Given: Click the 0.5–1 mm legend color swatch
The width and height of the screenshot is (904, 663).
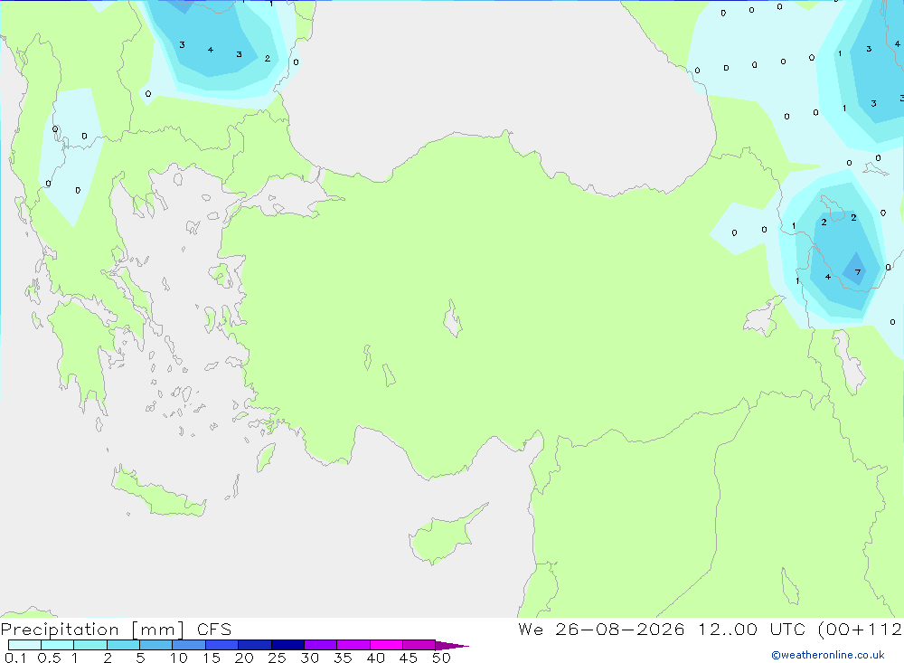Looking at the screenshot, I should click(x=58, y=645).
